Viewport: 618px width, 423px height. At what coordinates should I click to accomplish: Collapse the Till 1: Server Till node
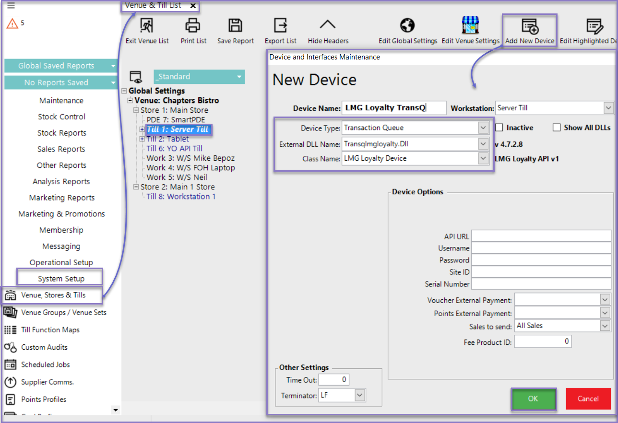[142, 129]
